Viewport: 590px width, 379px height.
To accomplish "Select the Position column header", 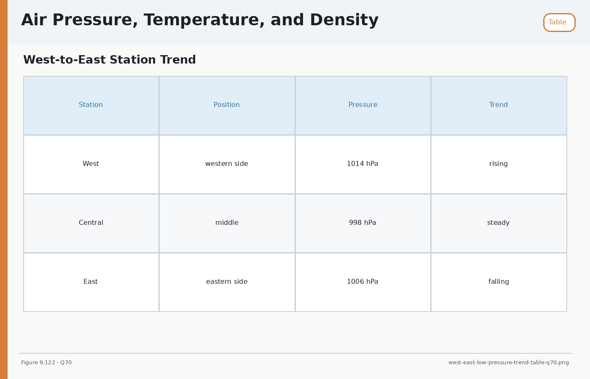I will (x=227, y=105).
